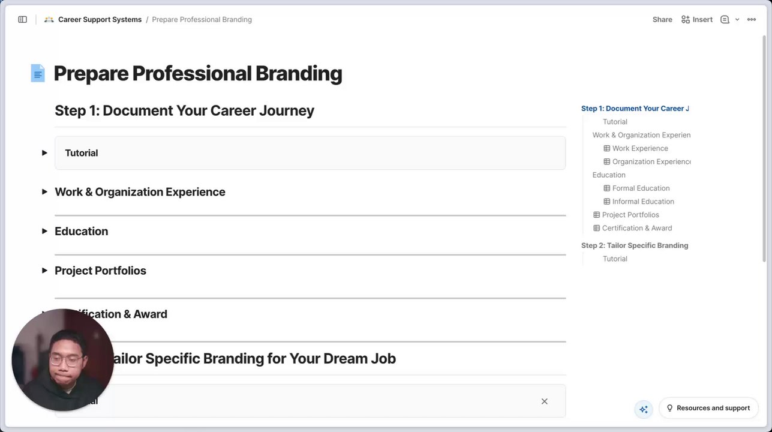772x432 pixels.
Task: Click the Share button
Action: 662,20
